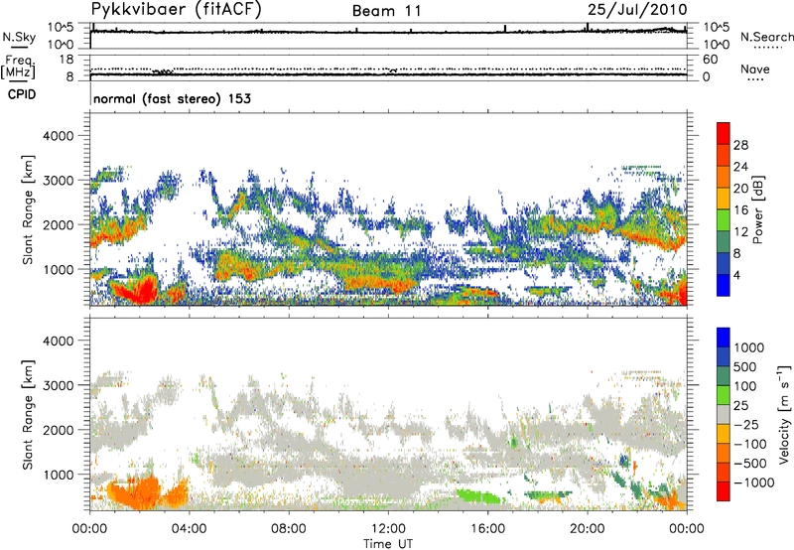Select the 'Slant Range [km]' label of velocity panel
794x550 pixels.
pyautogui.click(x=28, y=415)
